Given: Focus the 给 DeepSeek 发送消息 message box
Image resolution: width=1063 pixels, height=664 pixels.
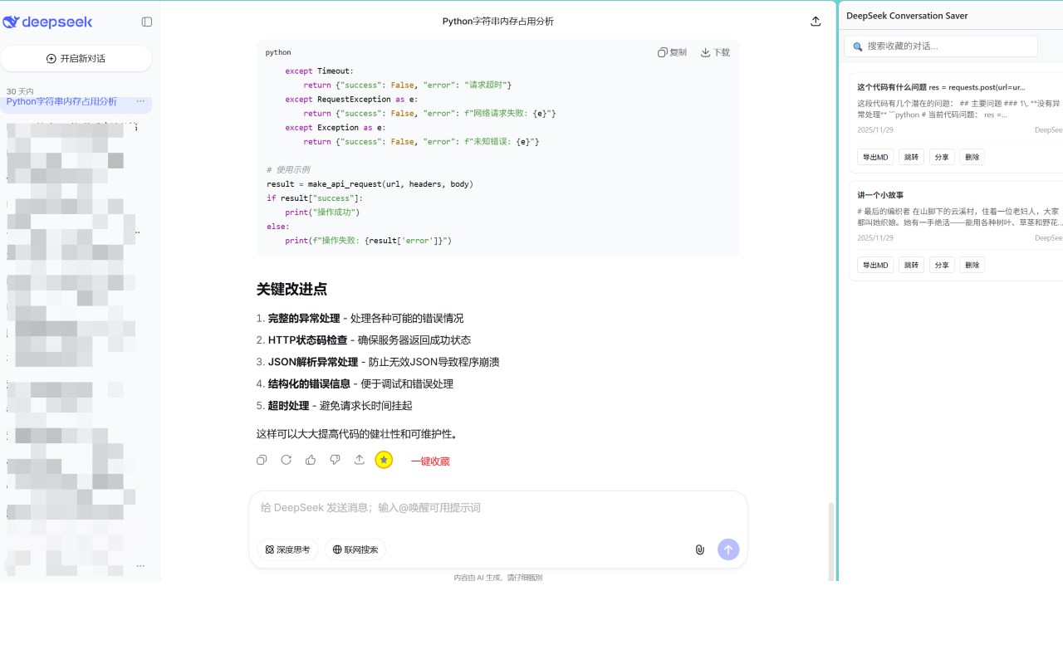Looking at the screenshot, I should click(498, 508).
